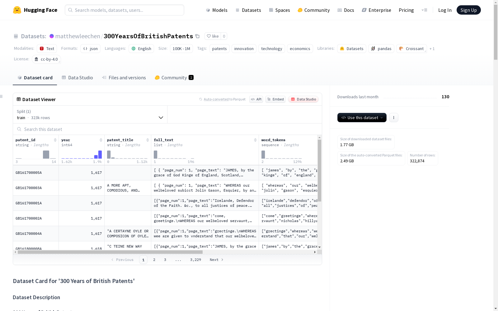Open the json format tag
Viewport: 498px width, 311px height.
click(90, 49)
